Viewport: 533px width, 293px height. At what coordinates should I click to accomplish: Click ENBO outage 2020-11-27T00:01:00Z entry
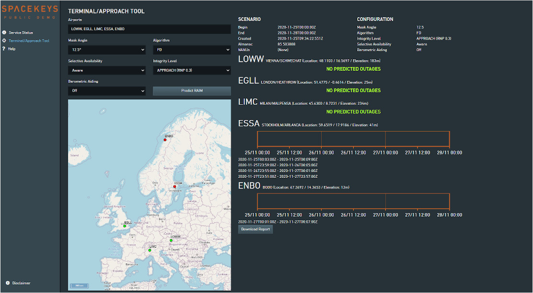tap(278, 222)
